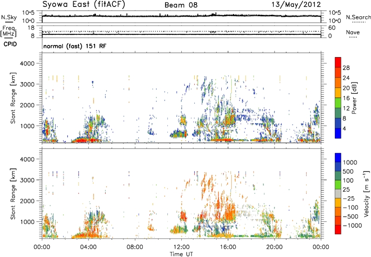Click the 'CPID' label
371x257 pixels.
pos(10,44)
